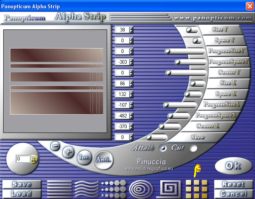255x199 pixels.
Task: Click the Center Y label tab
Action: coord(229,72)
